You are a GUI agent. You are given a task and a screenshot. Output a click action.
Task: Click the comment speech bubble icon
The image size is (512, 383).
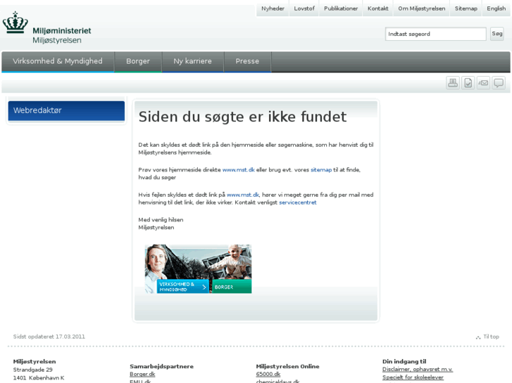pos(499,83)
